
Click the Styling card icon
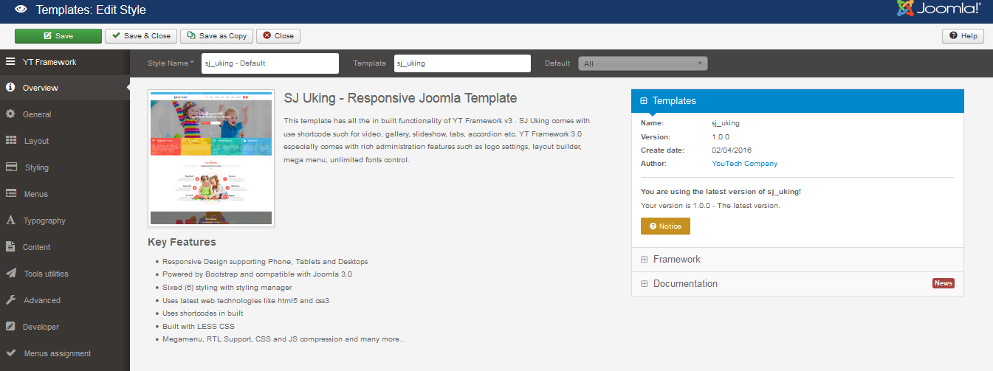[11, 167]
